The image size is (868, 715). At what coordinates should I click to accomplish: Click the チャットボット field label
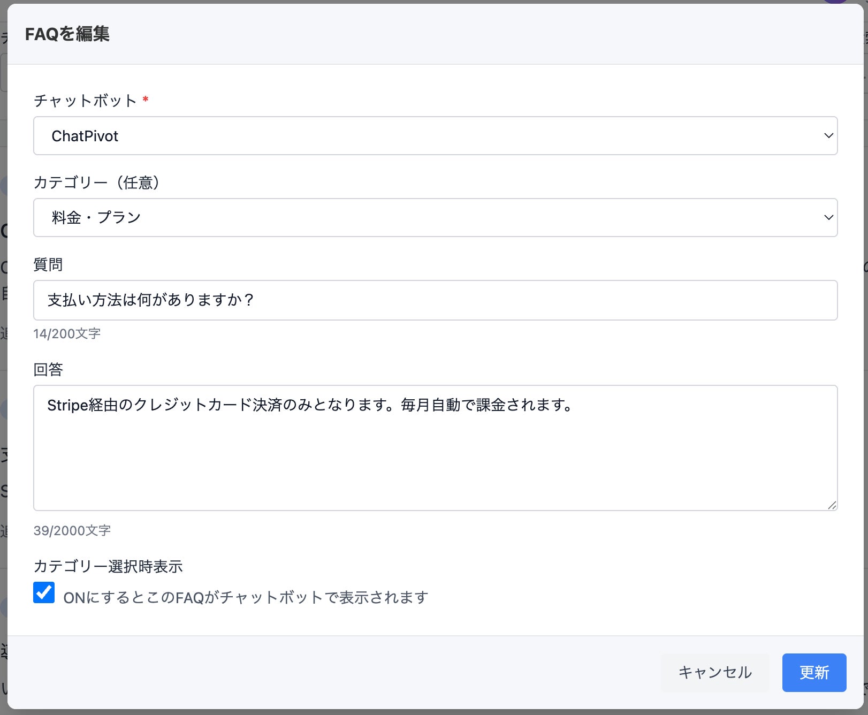(85, 101)
